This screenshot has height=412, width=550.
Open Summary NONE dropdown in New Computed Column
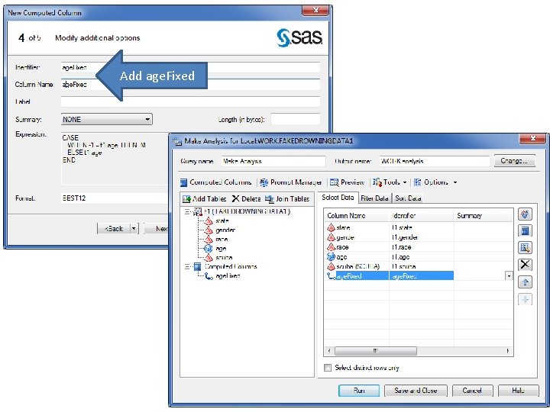[x=107, y=120]
